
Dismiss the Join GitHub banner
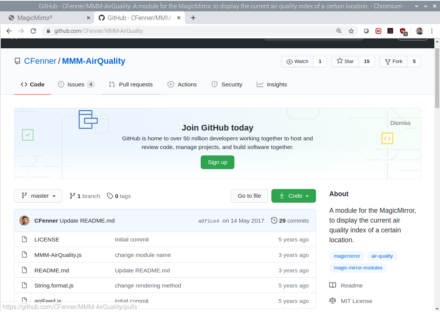[400, 123]
